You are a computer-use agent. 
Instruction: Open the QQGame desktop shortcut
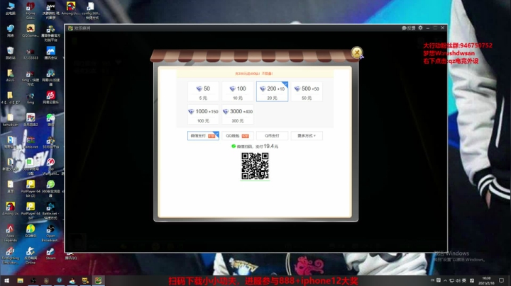(31, 31)
